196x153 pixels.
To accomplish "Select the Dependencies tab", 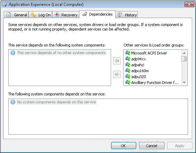I will (x=97, y=14).
